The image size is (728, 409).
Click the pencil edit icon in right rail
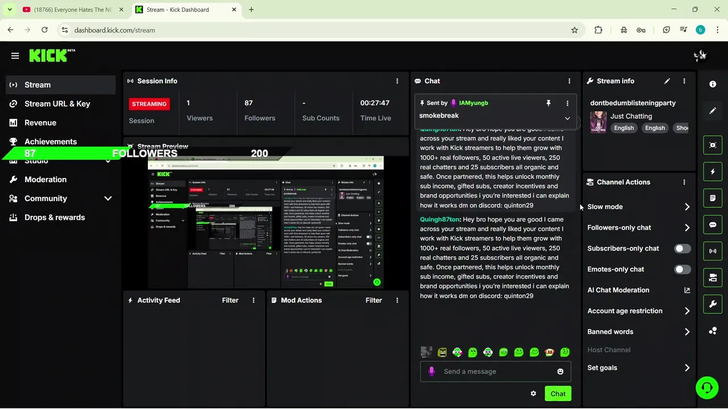click(x=713, y=111)
